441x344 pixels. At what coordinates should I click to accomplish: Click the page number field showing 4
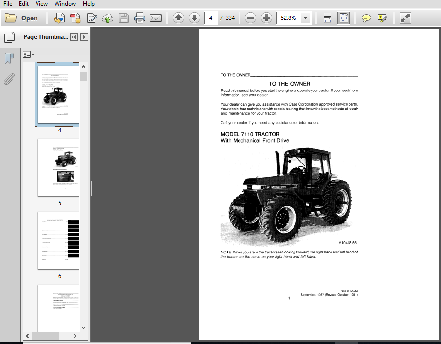click(211, 18)
